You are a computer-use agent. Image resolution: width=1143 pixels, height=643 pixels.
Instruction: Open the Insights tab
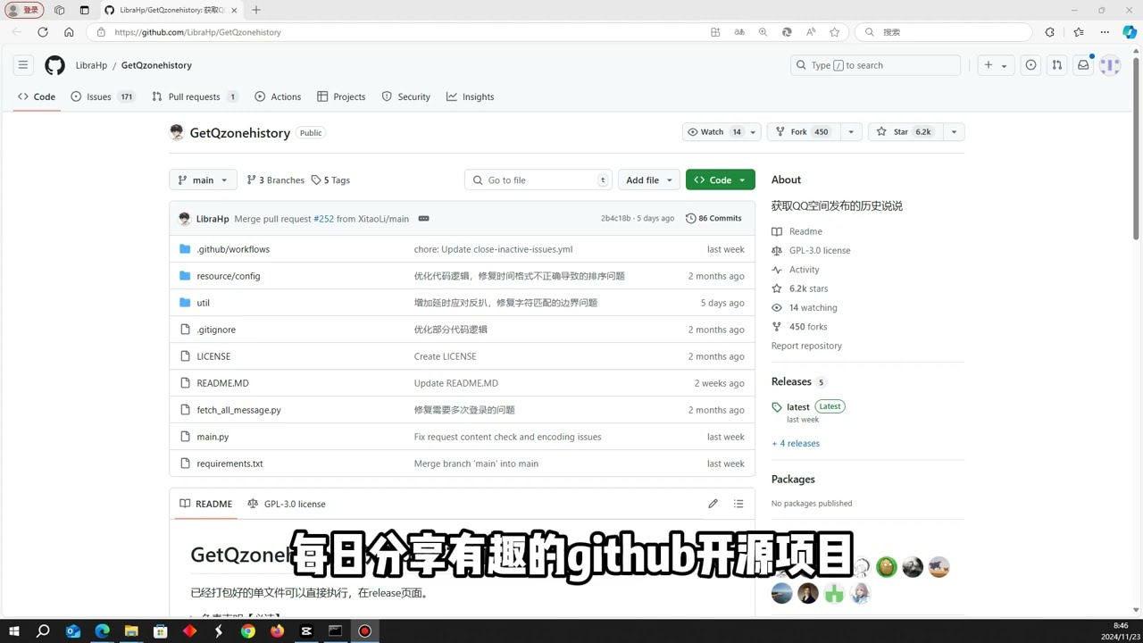point(470,96)
